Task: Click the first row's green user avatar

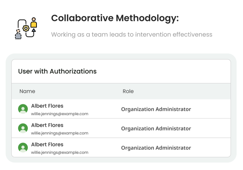Action: [x=23, y=109]
